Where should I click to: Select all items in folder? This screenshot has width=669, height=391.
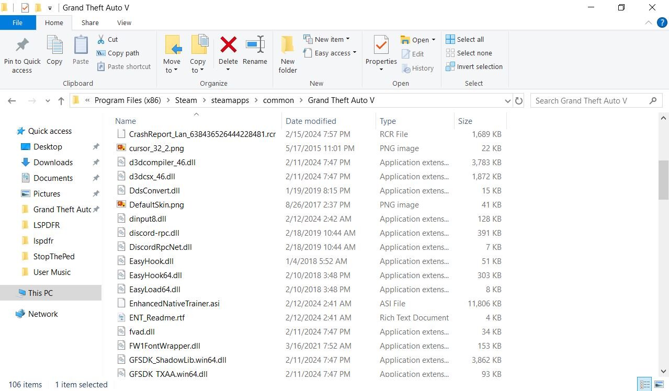pyautogui.click(x=465, y=39)
